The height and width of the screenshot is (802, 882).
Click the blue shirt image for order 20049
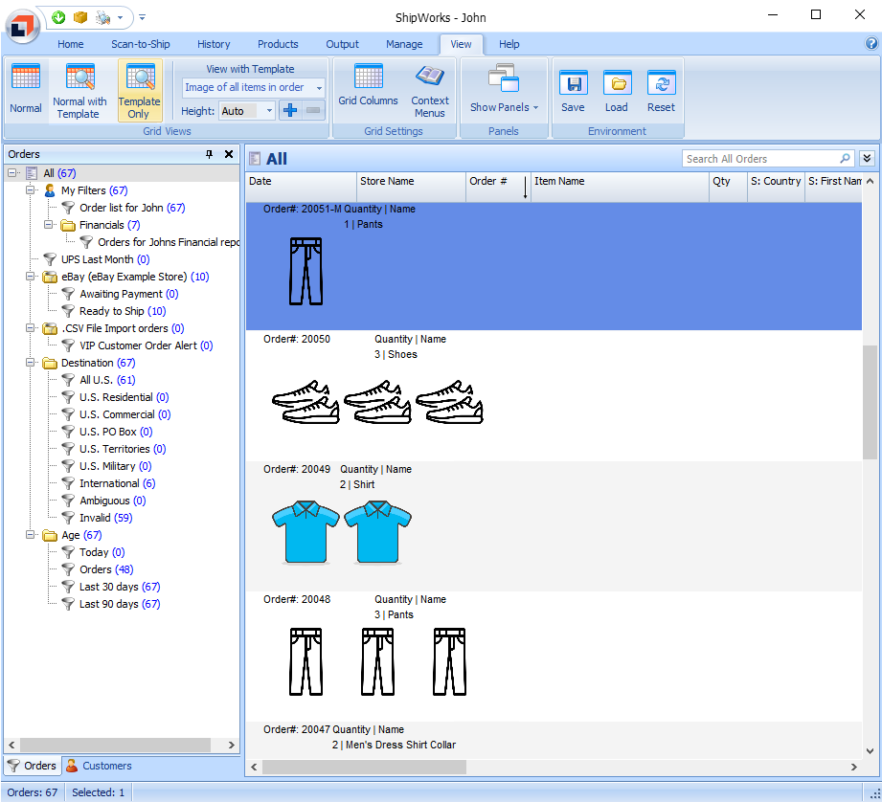coord(342,532)
